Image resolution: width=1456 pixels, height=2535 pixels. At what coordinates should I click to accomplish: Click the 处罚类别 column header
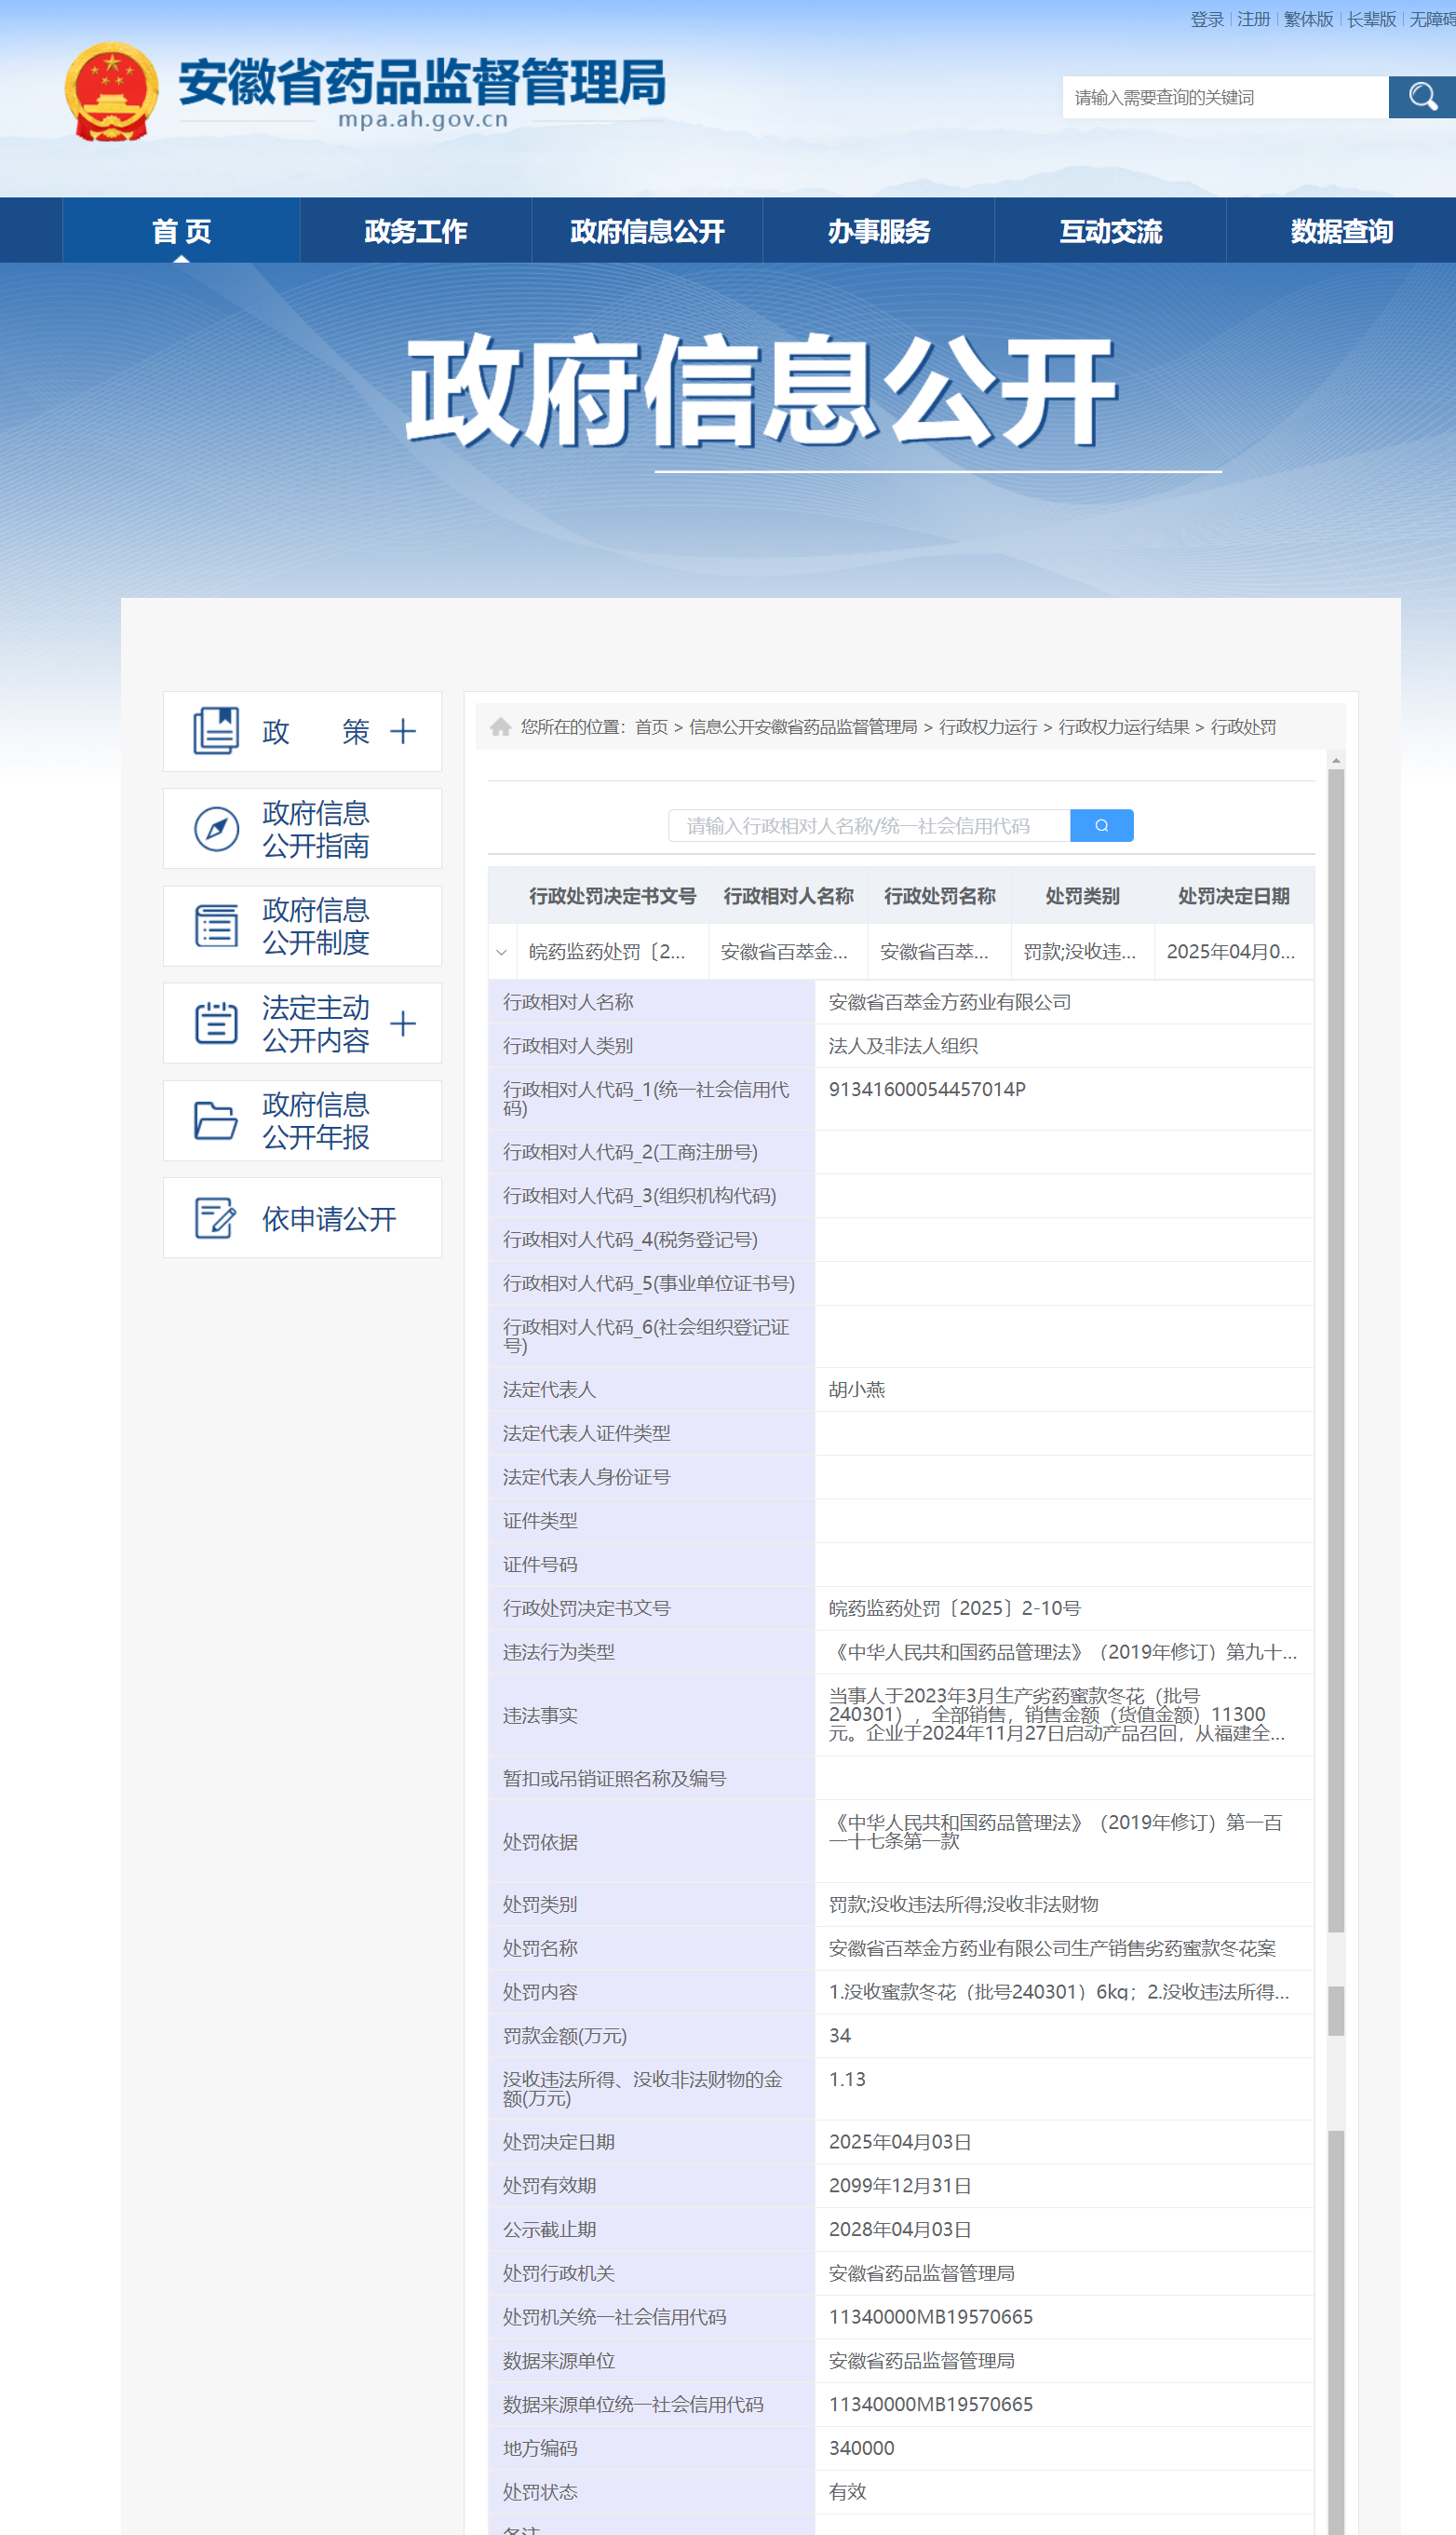click(x=1082, y=895)
